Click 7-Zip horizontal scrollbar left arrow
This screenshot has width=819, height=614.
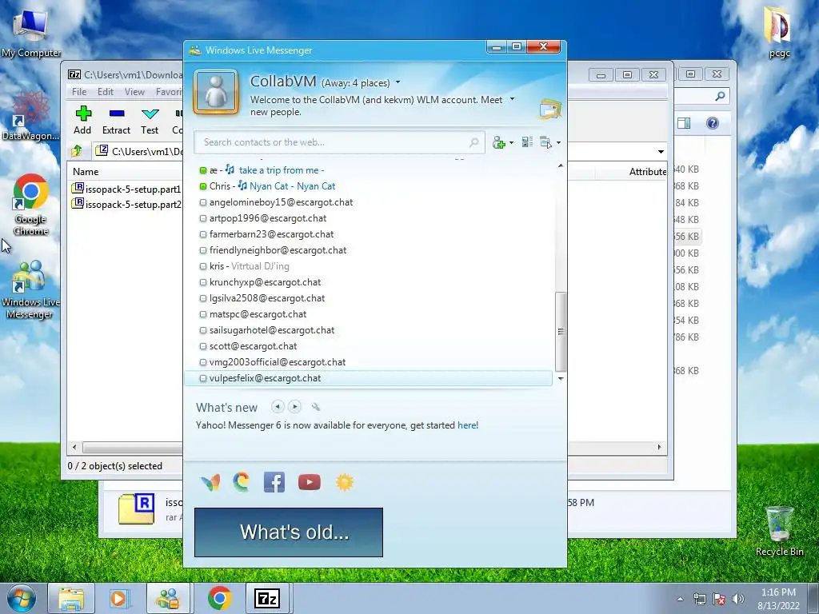(74, 448)
